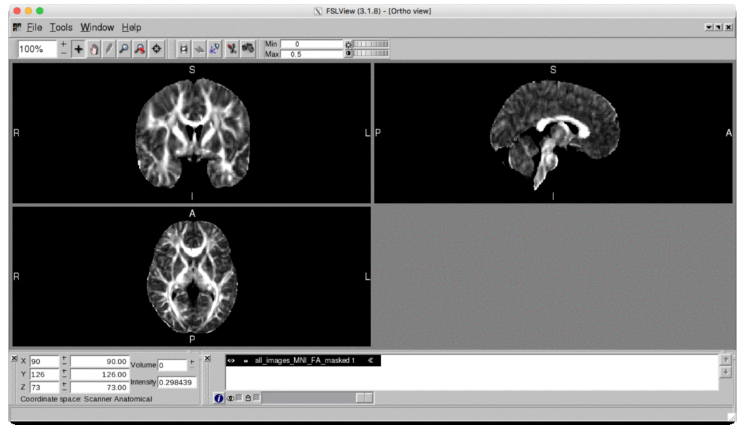Click the sagittal brain slice view
The width and height of the screenshot is (745, 435).
pyautogui.click(x=553, y=133)
